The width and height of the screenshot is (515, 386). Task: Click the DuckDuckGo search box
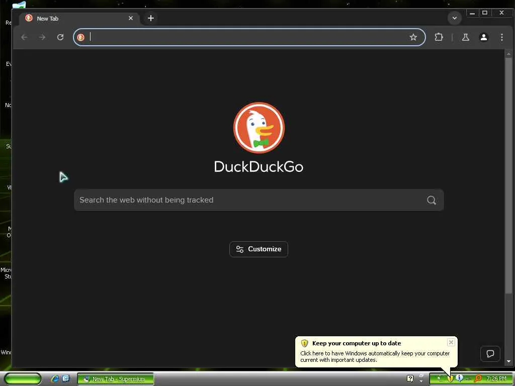259,200
